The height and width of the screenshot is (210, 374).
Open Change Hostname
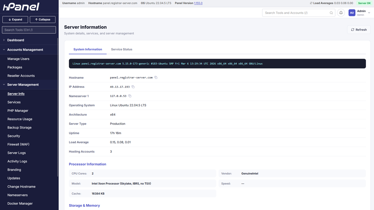click(21, 187)
